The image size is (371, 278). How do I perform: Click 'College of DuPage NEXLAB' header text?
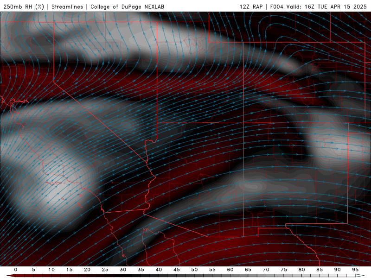tap(127, 6)
